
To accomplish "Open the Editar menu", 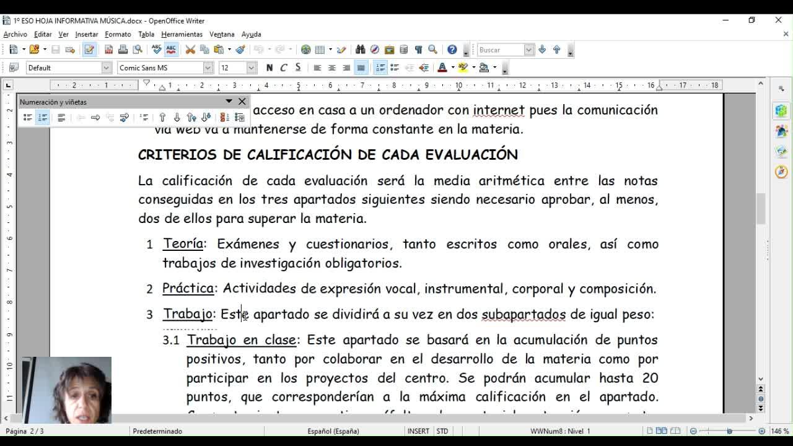I will (43, 34).
